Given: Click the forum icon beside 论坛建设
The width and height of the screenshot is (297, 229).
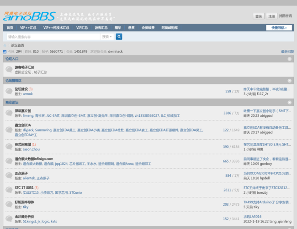Looking at the screenshot, I should pyautogui.click(x=9, y=92).
